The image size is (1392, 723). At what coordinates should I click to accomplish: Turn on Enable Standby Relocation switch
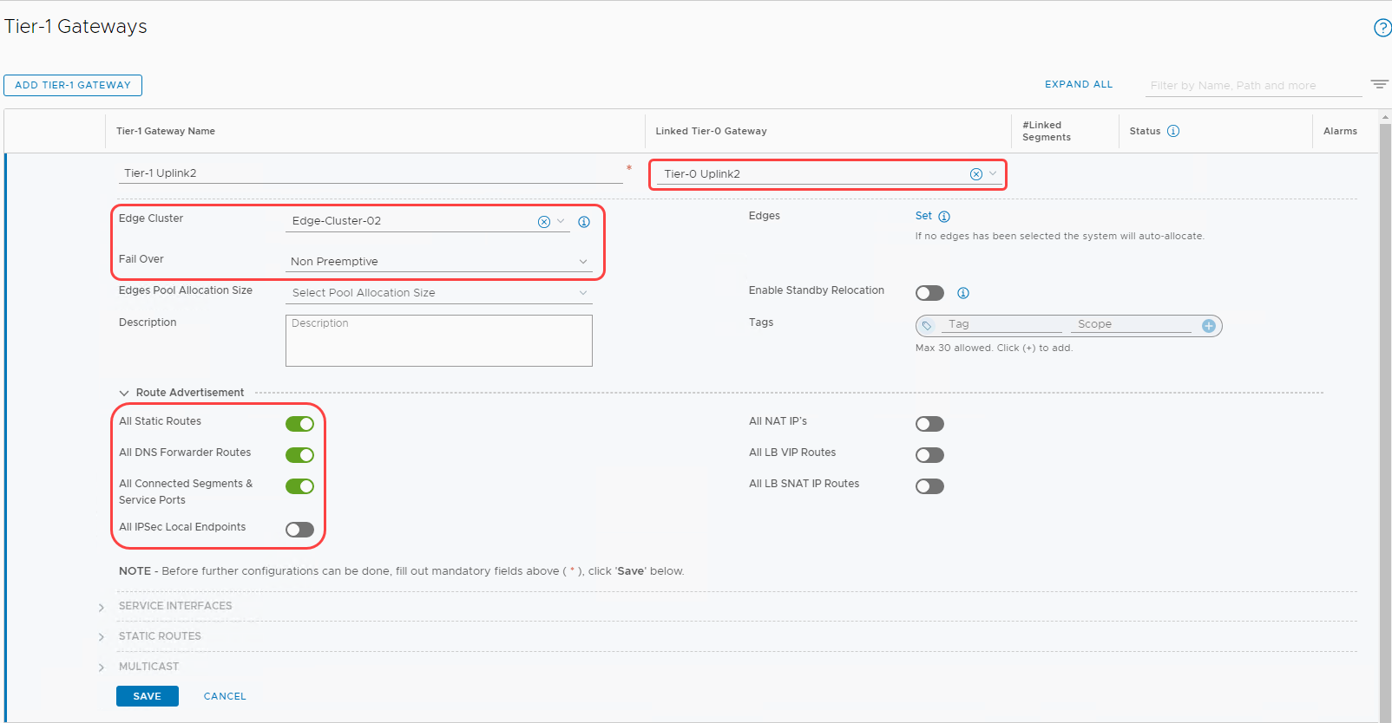point(929,293)
